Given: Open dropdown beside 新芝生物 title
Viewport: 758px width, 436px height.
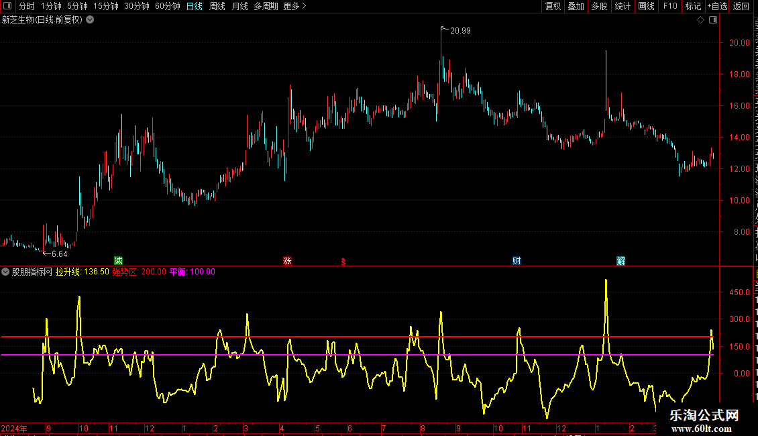Looking at the screenshot, I should [x=90, y=20].
